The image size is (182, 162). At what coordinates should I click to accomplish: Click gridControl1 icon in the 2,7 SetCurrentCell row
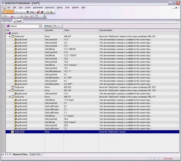(15, 103)
